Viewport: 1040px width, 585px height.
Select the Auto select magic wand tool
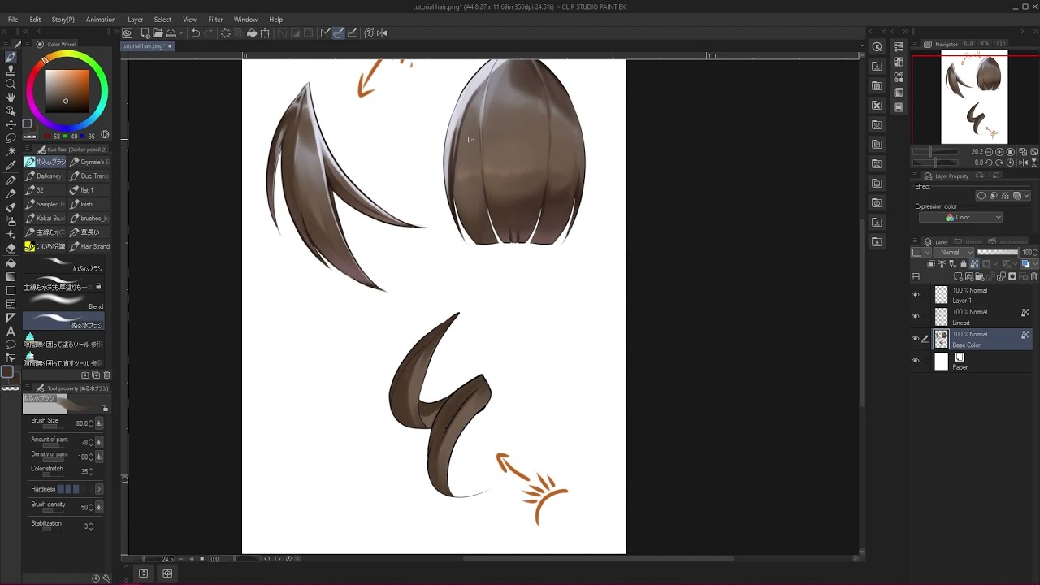click(11, 152)
